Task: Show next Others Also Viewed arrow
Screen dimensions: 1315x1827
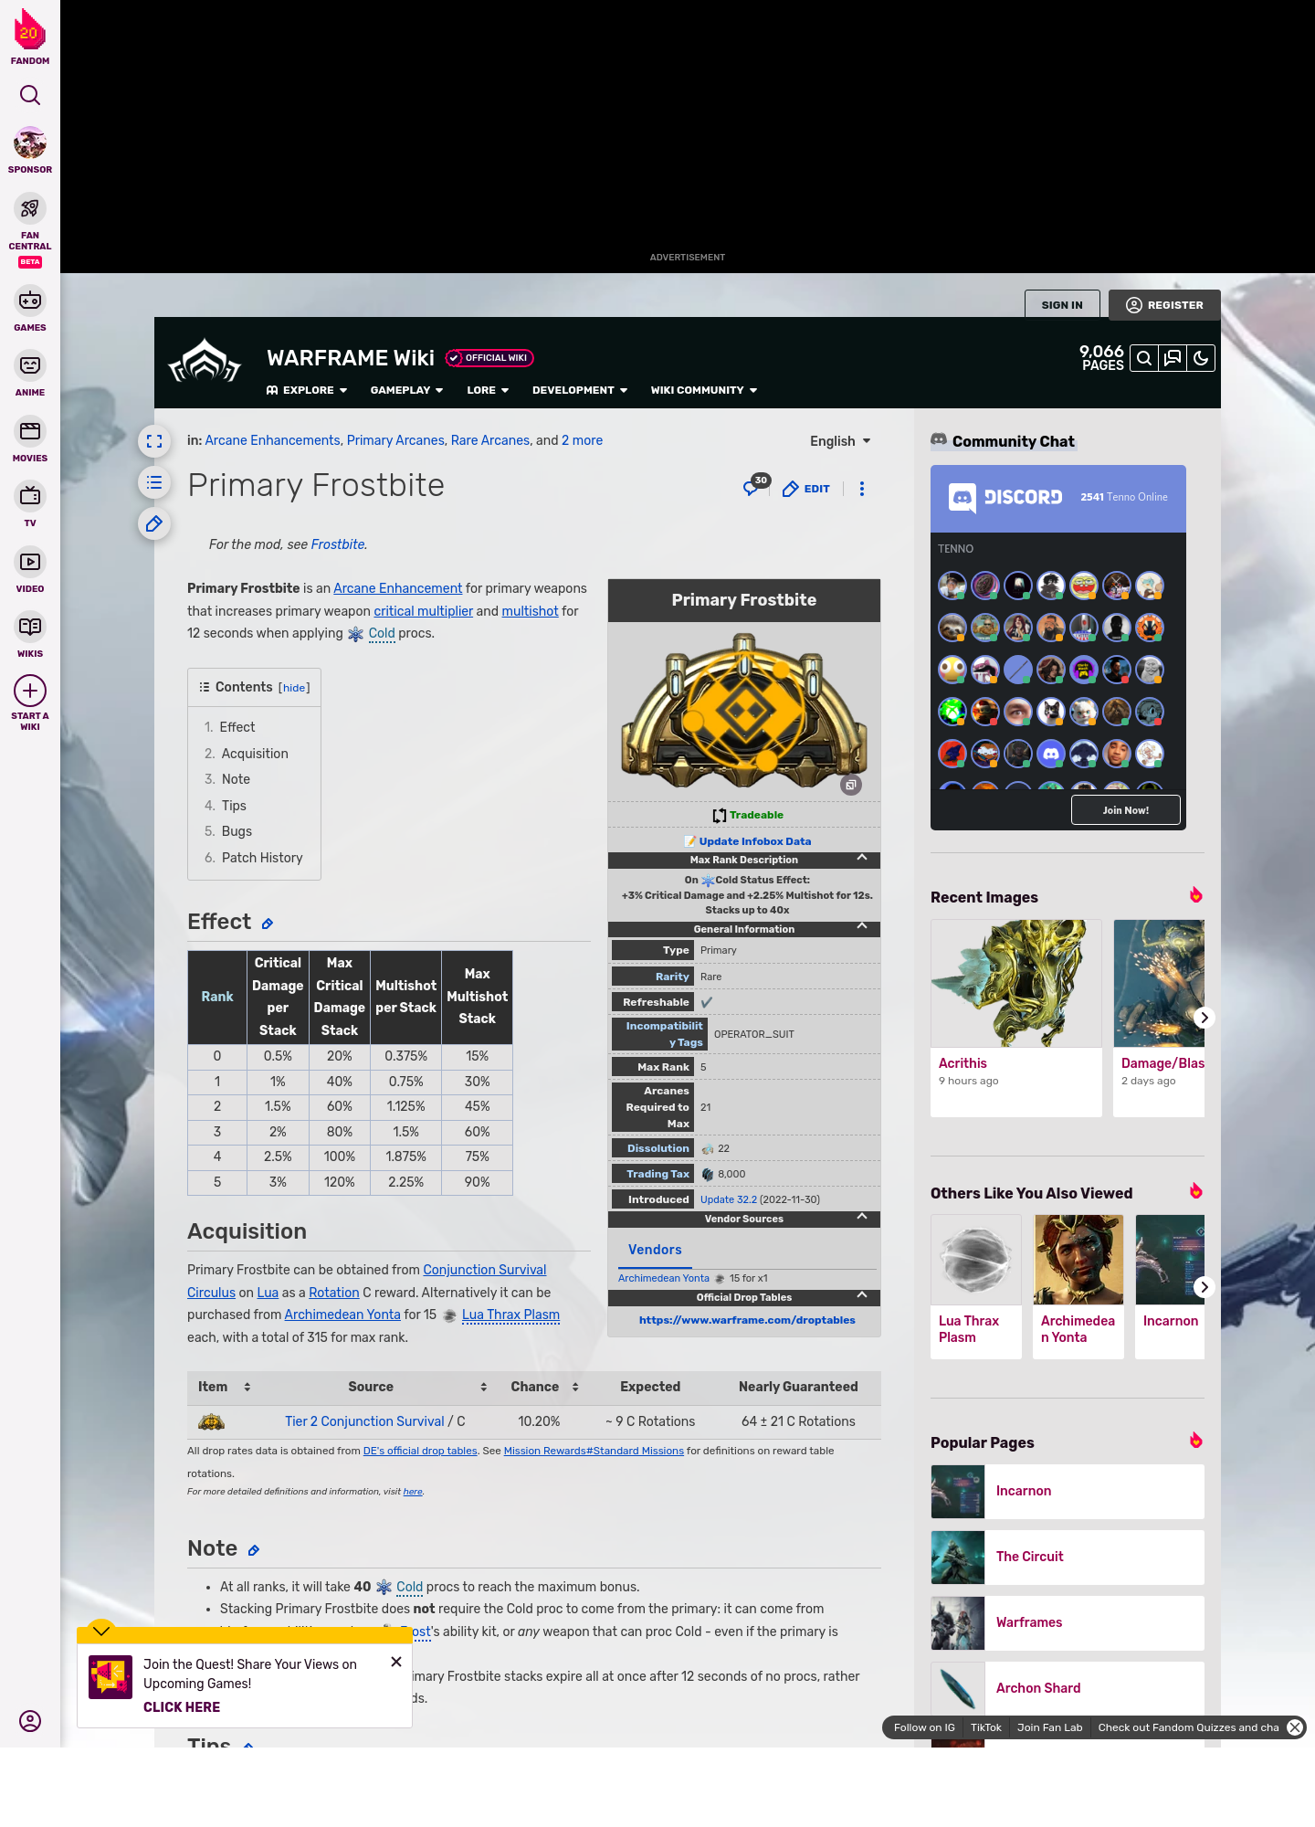Action: 1205,1287
